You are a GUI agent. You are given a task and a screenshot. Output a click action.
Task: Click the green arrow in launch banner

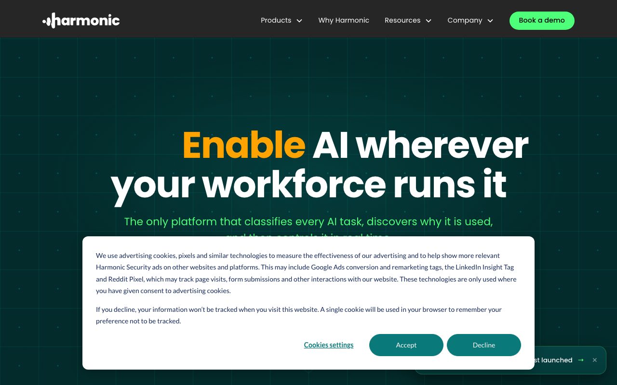581,360
